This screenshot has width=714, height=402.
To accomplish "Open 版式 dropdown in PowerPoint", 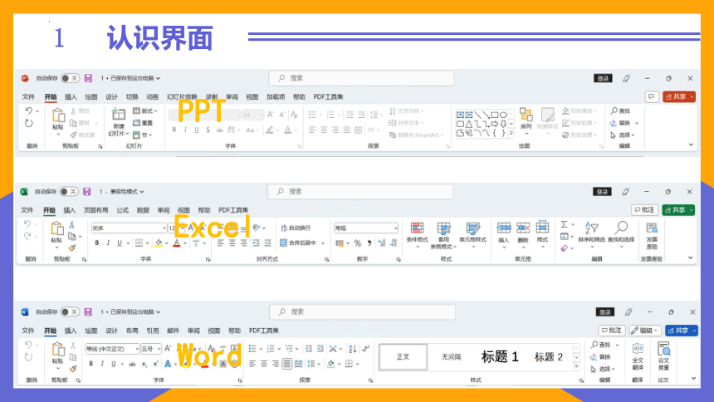I will pyautogui.click(x=145, y=110).
